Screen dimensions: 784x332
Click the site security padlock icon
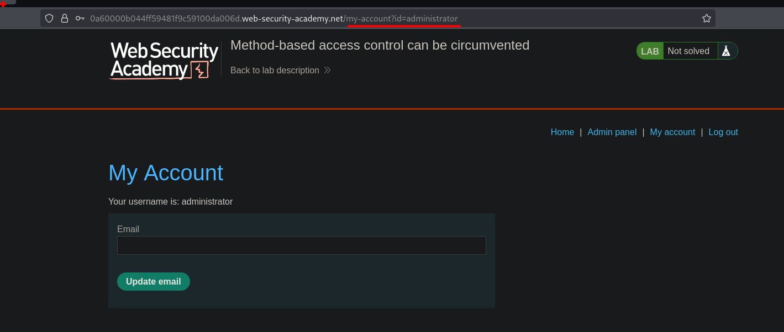65,18
